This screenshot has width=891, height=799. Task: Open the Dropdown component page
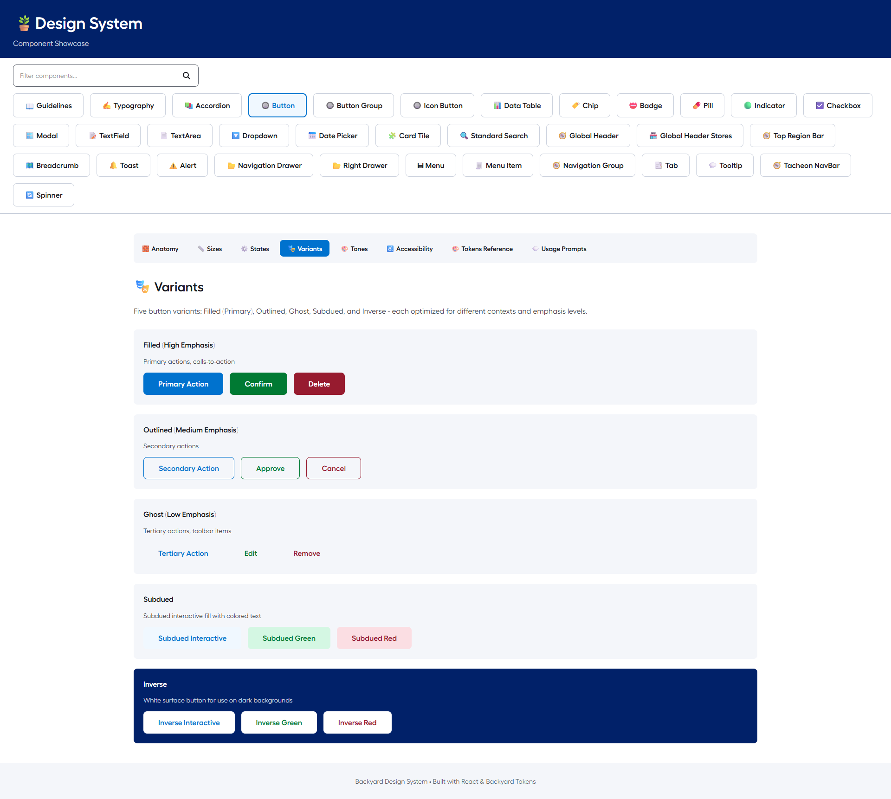254,135
